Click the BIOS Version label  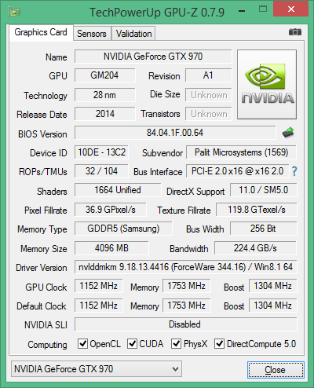pos(42,134)
